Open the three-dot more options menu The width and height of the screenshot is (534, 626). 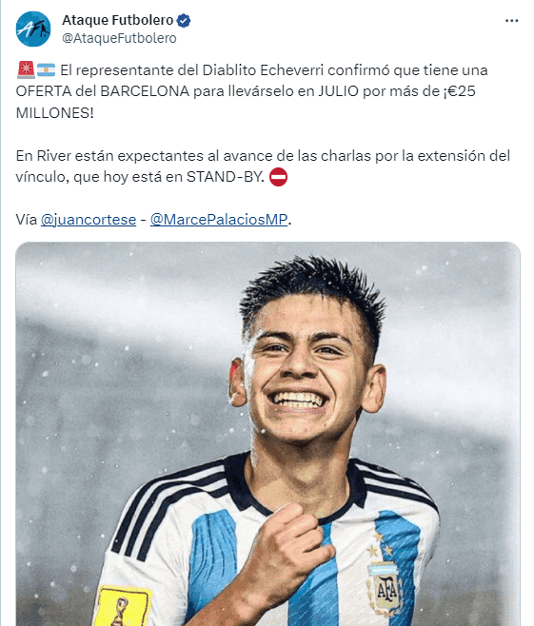pos(511,21)
